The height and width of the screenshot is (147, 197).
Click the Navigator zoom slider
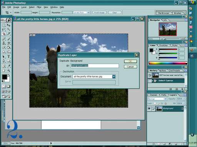[172, 39]
